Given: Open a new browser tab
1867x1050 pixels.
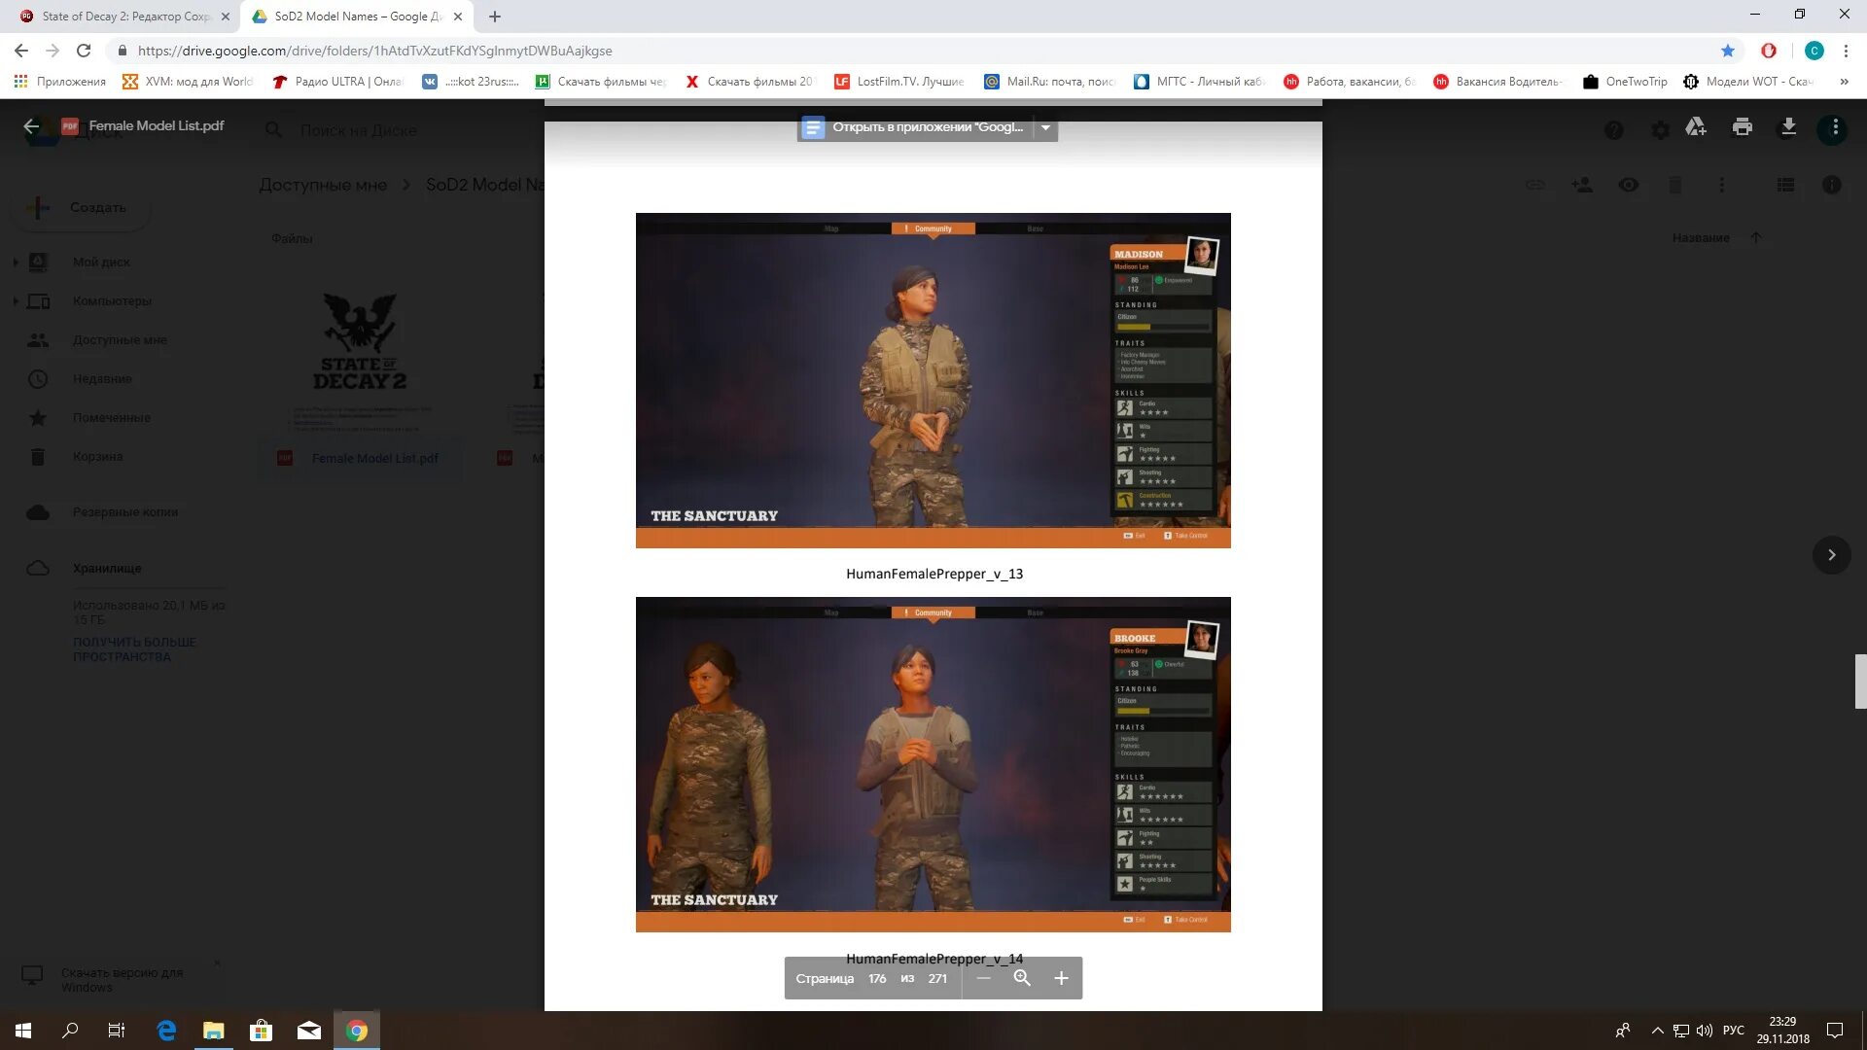Looking at the screenshot, I should coord(495,17).
